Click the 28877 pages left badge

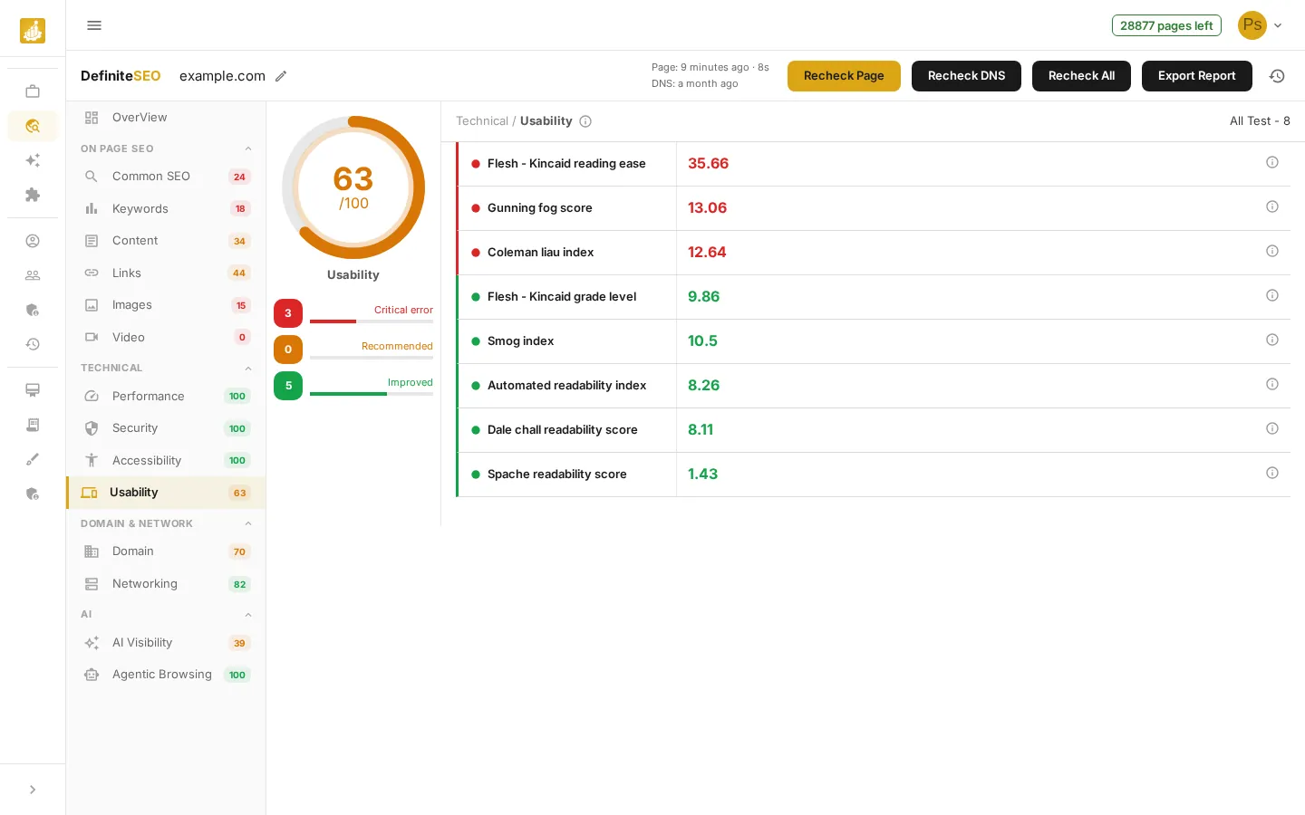click(x=1166, y=25)
